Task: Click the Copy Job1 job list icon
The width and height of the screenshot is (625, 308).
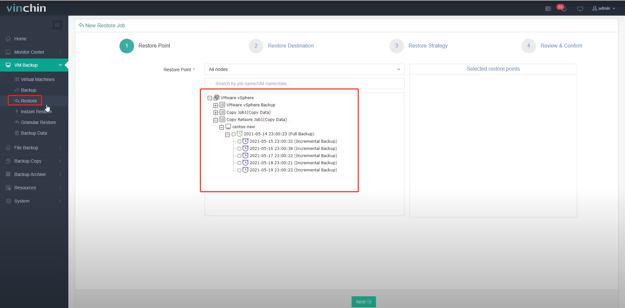Action: pos(222,112)
